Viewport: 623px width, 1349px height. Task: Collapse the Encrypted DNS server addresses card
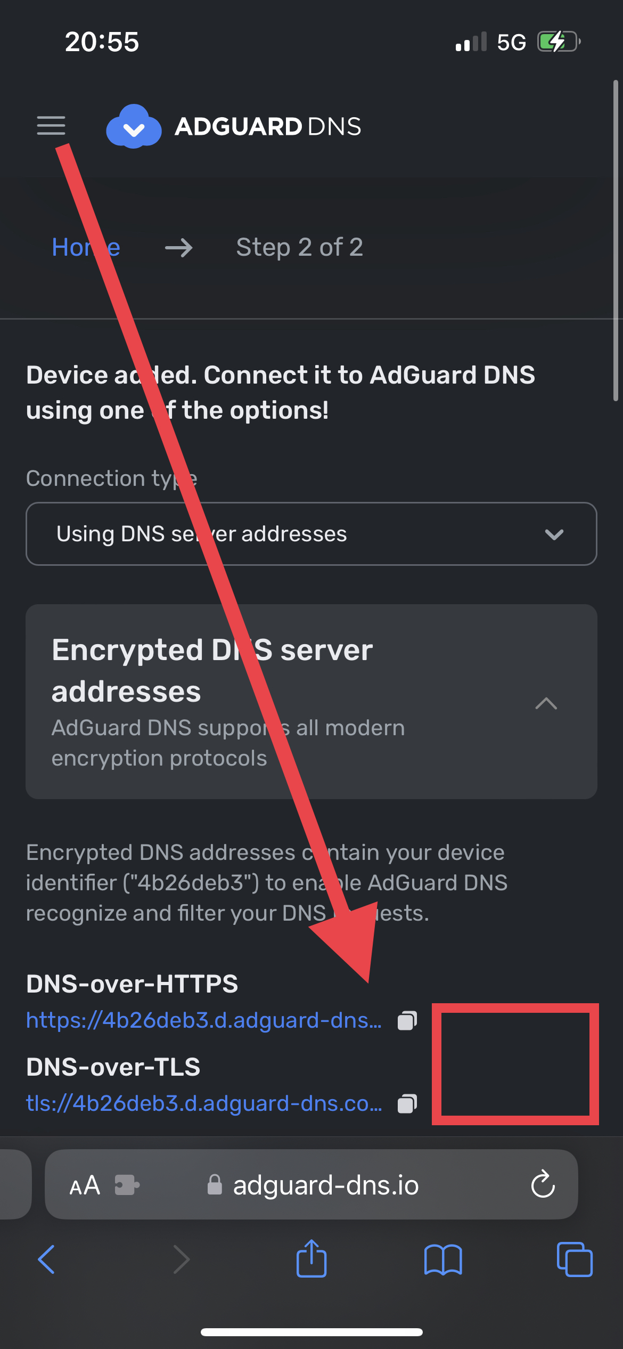coord(545,704)
